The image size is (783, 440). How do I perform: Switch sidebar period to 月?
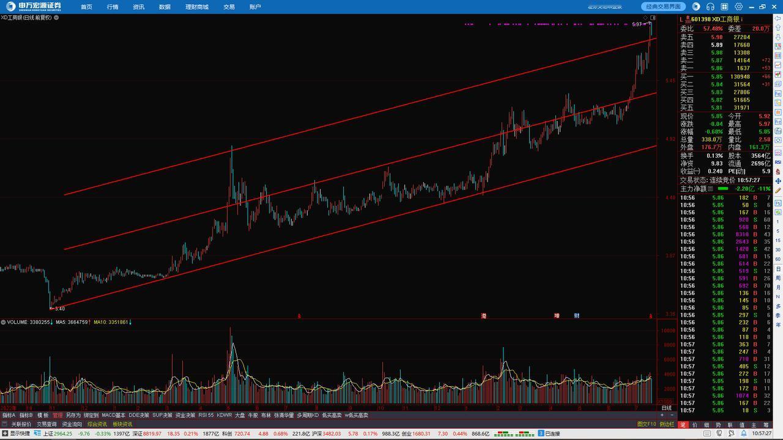(x=778, y=287)
